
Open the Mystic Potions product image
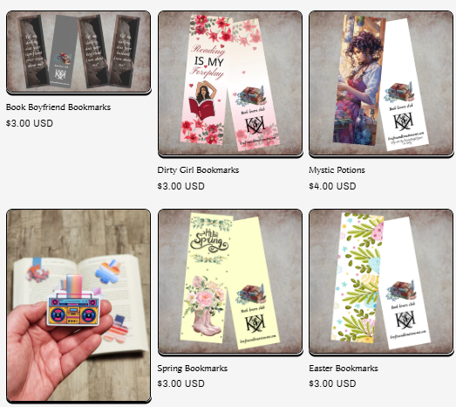[381, 84]
